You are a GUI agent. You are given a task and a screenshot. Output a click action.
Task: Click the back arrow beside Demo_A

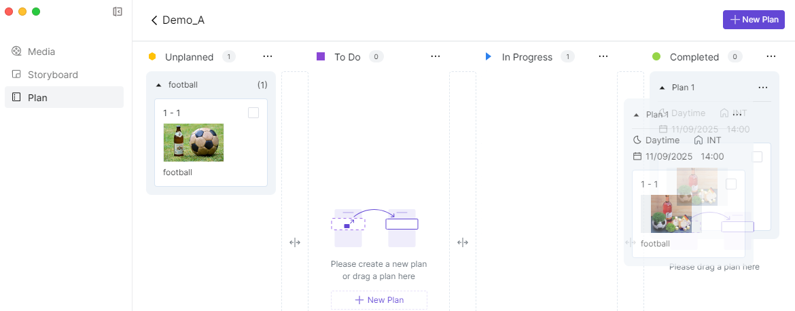click(154, 20)
